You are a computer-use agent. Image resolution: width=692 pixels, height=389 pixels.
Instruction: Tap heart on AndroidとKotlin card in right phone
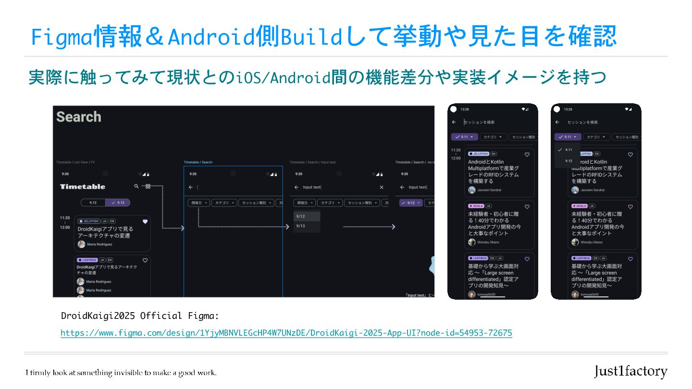[x=630, y=155]
